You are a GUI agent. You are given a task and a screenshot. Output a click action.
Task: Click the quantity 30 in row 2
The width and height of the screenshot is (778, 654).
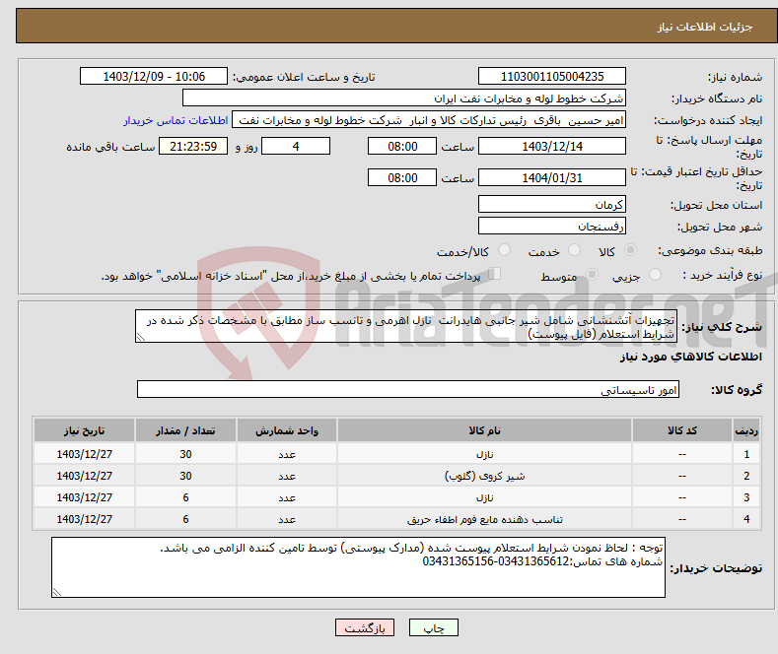click(185, 476)
